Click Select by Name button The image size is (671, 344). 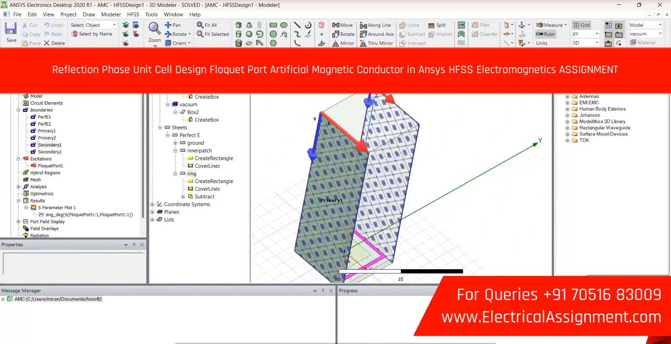92,34
